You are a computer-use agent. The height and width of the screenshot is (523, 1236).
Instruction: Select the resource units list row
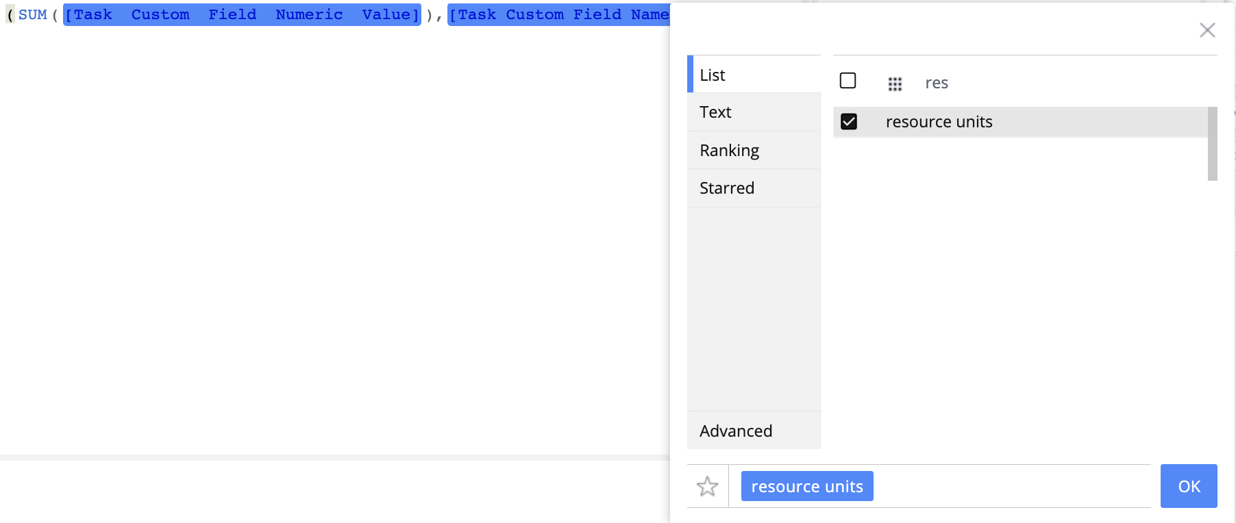[1020, 122]
